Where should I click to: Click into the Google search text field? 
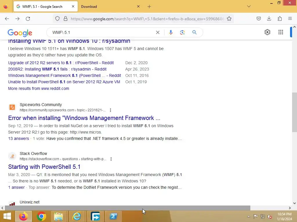pos(102,32)
